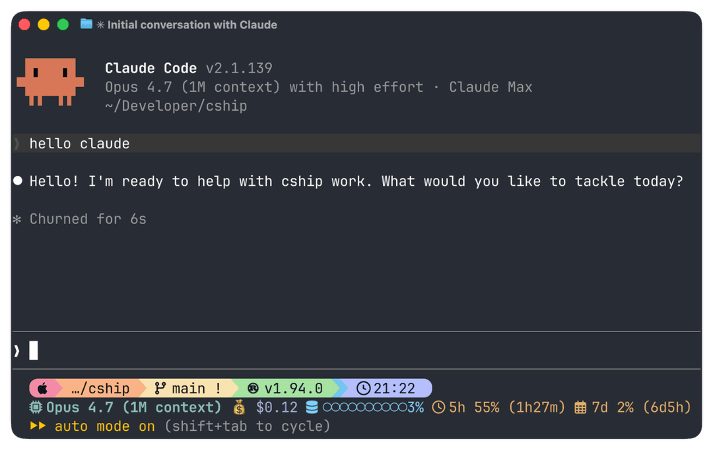Click the Apple logo in the status line
The height and width of the screenshot is (450, 713).
click(42, 388)
